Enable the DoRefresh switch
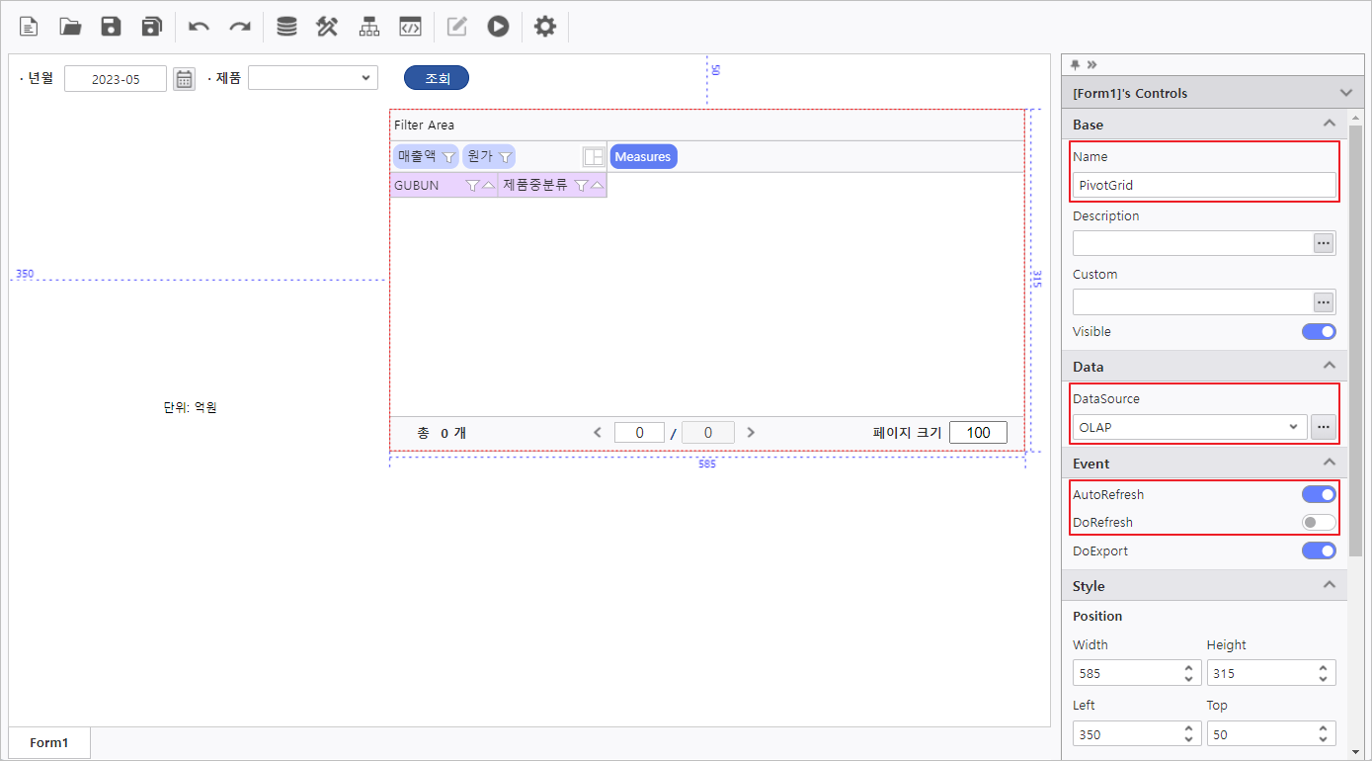 click(x=1319, y=522)
